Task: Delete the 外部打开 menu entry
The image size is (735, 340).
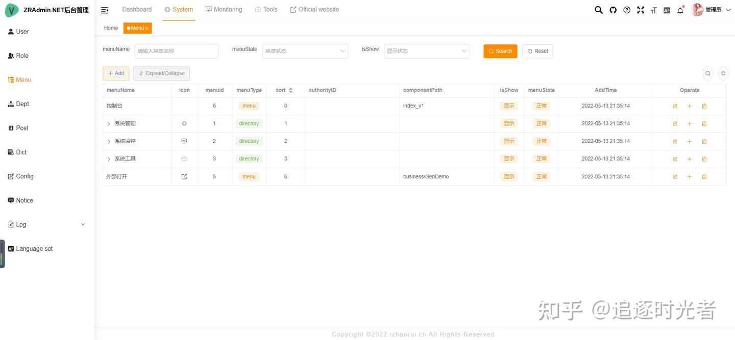Action: [704, 176]
